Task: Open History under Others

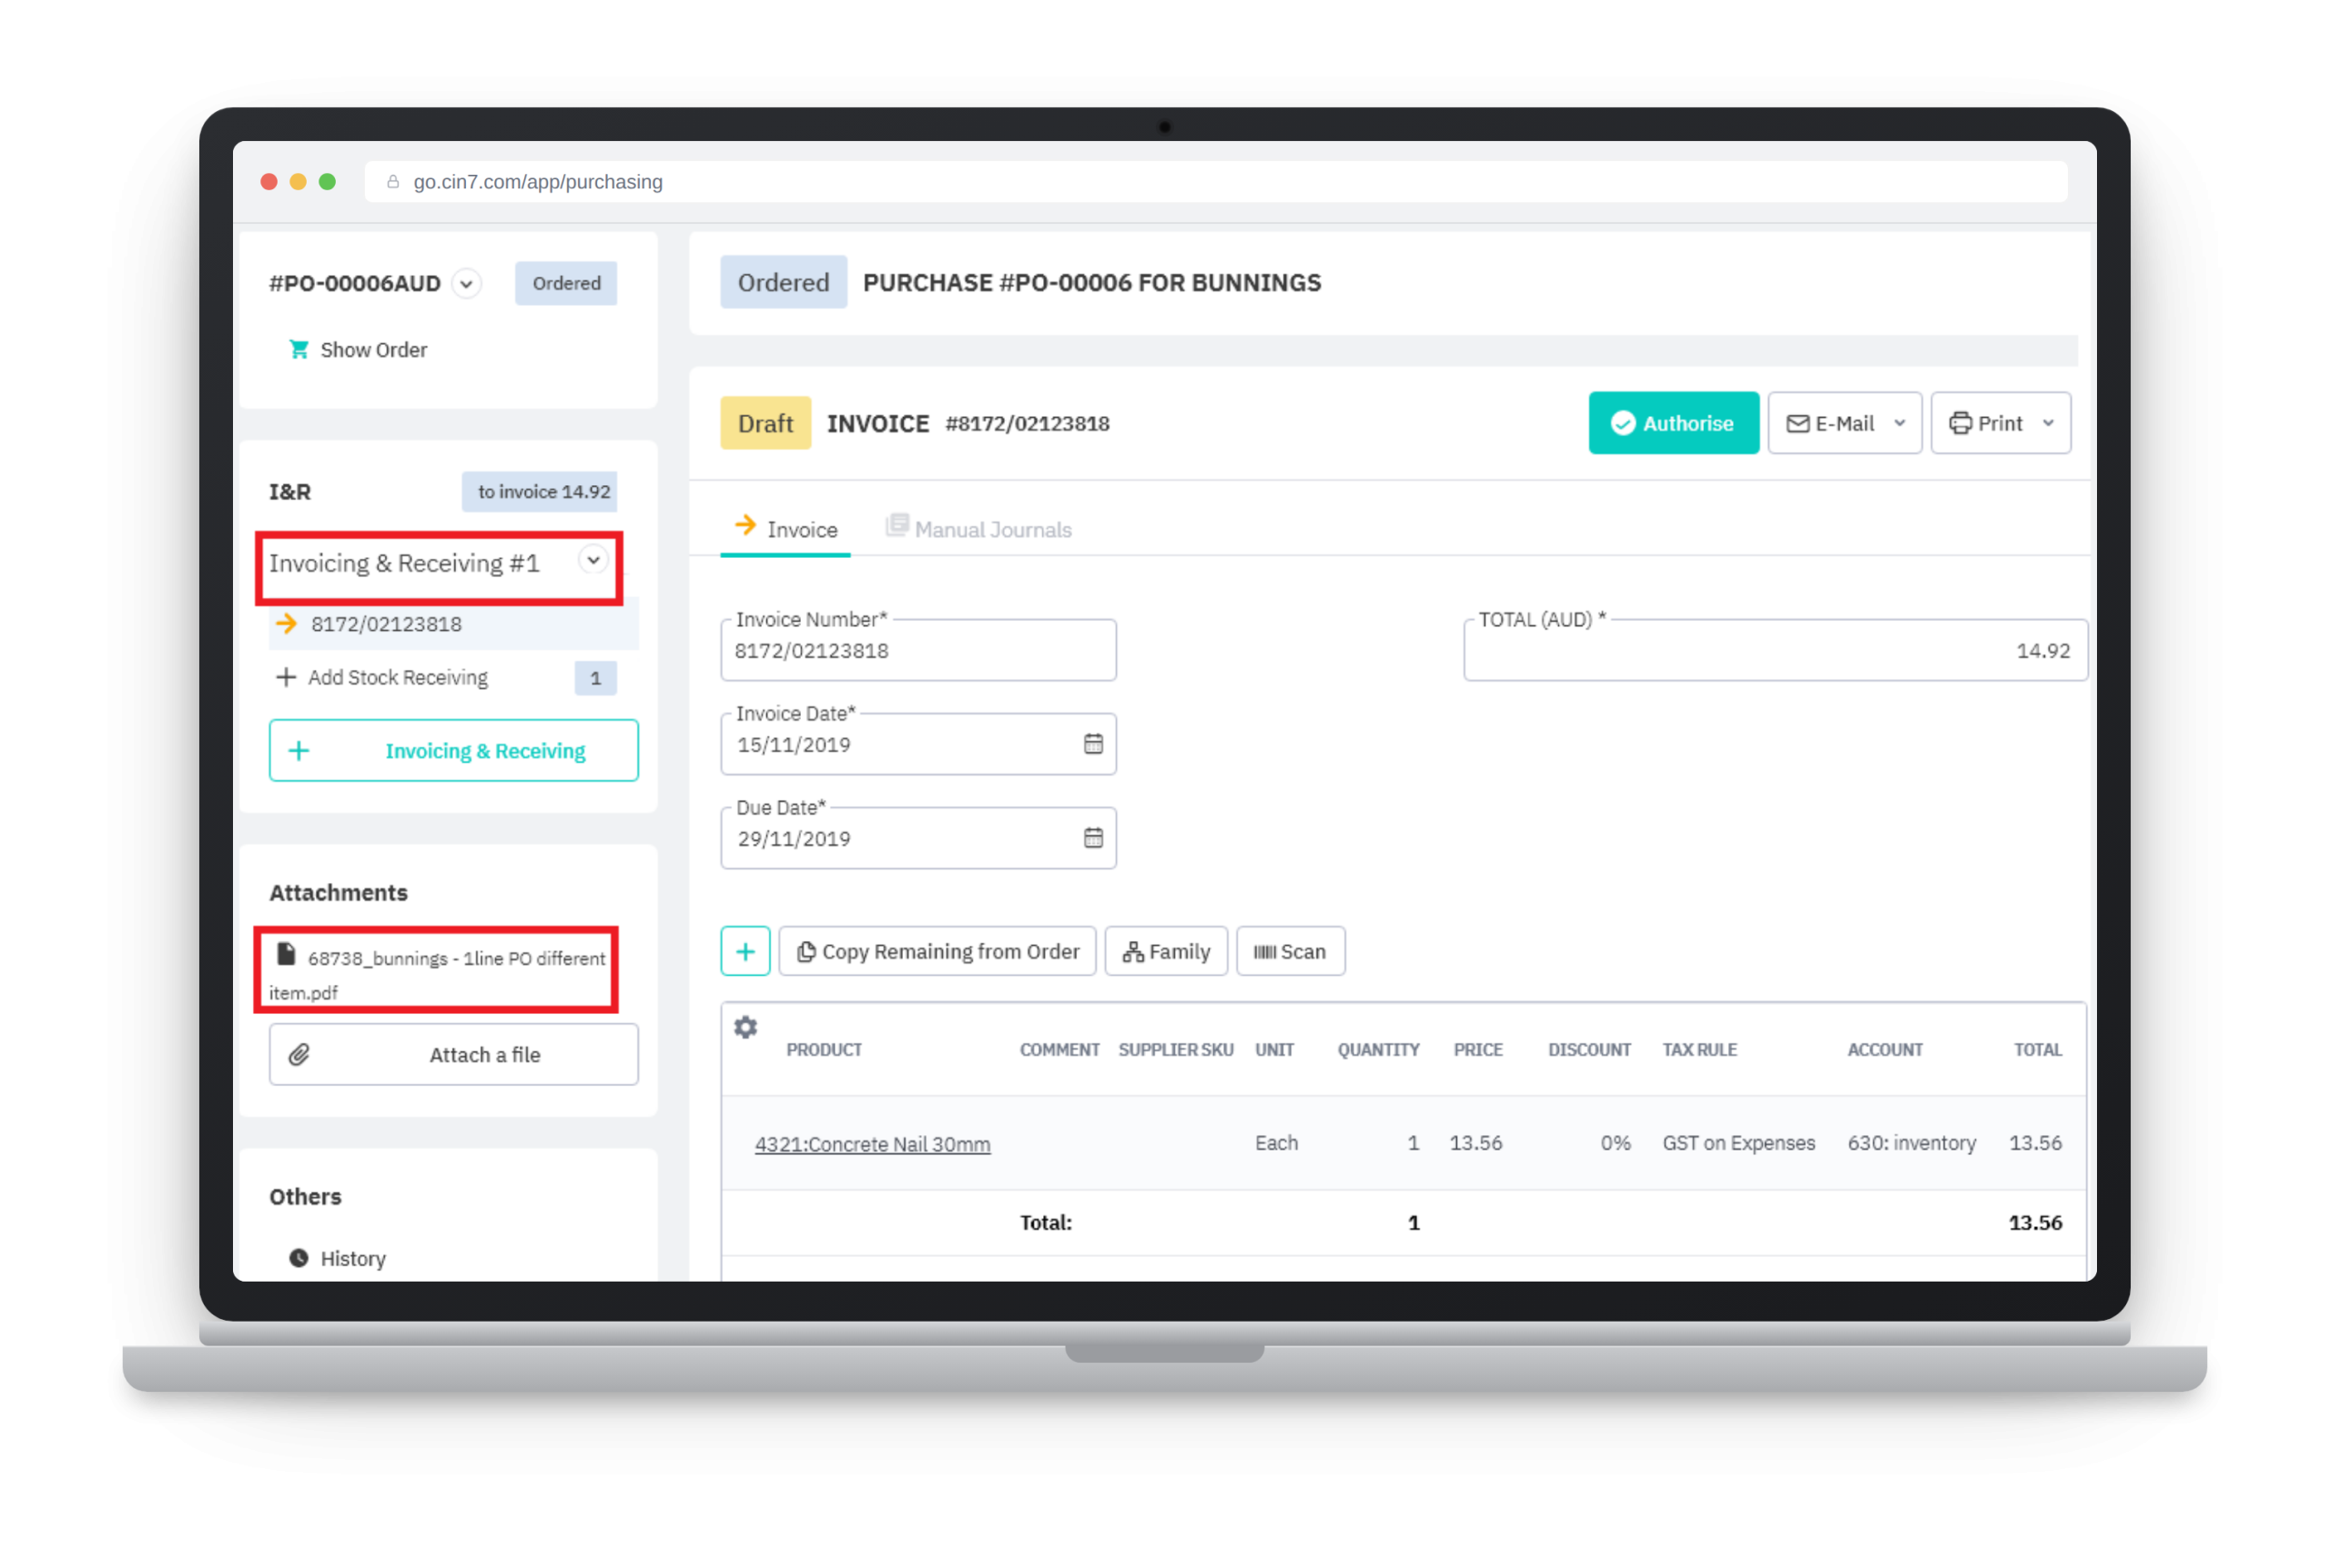Action: (x=352, y=1258)
